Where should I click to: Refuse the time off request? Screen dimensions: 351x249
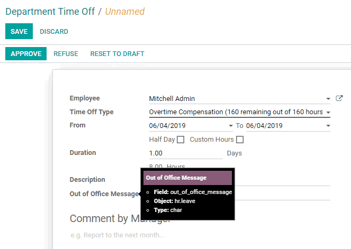[66, 54]
